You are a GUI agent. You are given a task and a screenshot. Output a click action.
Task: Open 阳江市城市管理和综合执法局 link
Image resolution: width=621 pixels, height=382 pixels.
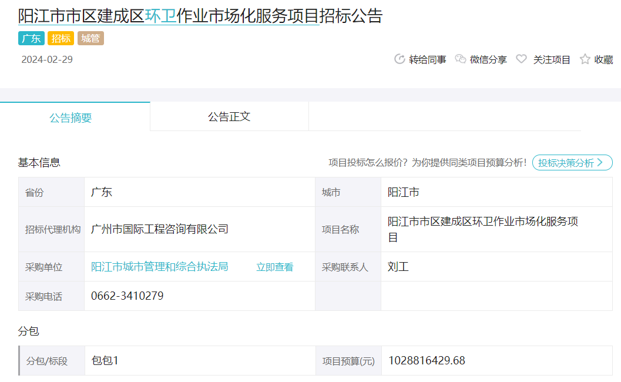point(160,267)
